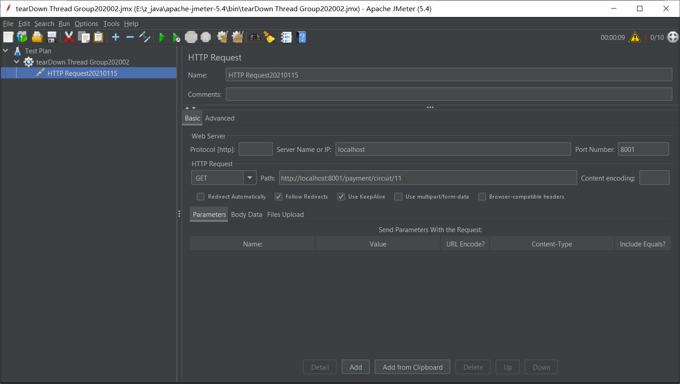This screenshot has width=680, height=384.
Task: Open Search with the binoculars icon
Action: 255,37
